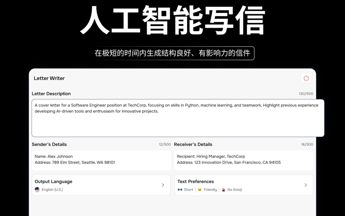The image size is (345, 216).
Task: Open the Output Language chevron
Action: point(163,185)
